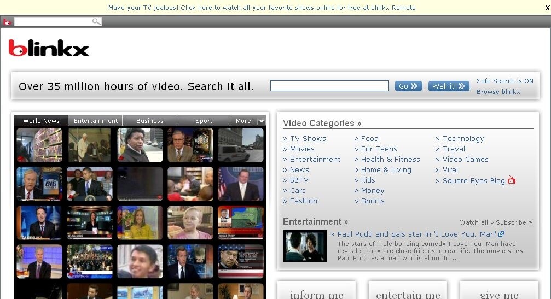The image size is (551, 299).
Task: Open the Sports category
Action: click(373, 201)
